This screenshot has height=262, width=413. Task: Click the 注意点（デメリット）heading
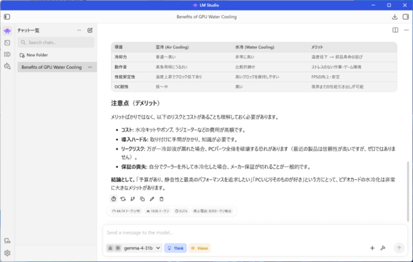[x=136, y=103]
